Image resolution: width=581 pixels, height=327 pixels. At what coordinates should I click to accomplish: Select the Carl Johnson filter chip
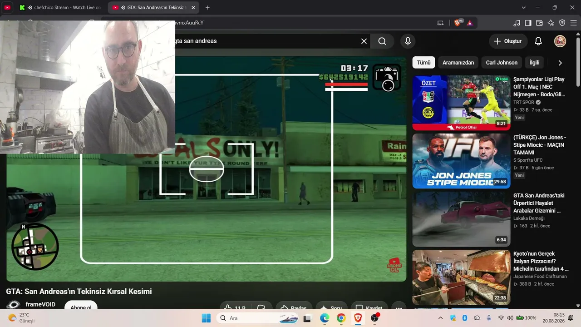[x=502, y=63]
